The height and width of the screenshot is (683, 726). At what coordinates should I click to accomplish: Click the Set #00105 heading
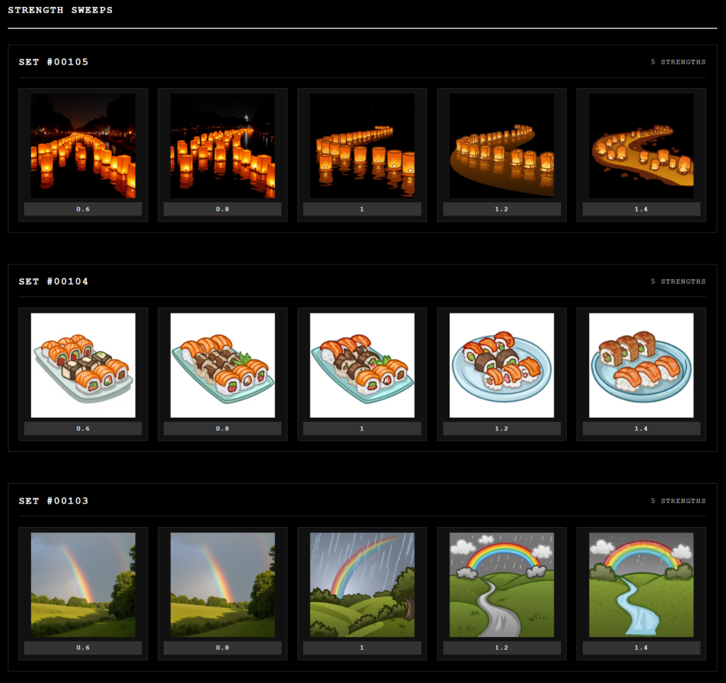pyautogui.click(x=54, y=62)
